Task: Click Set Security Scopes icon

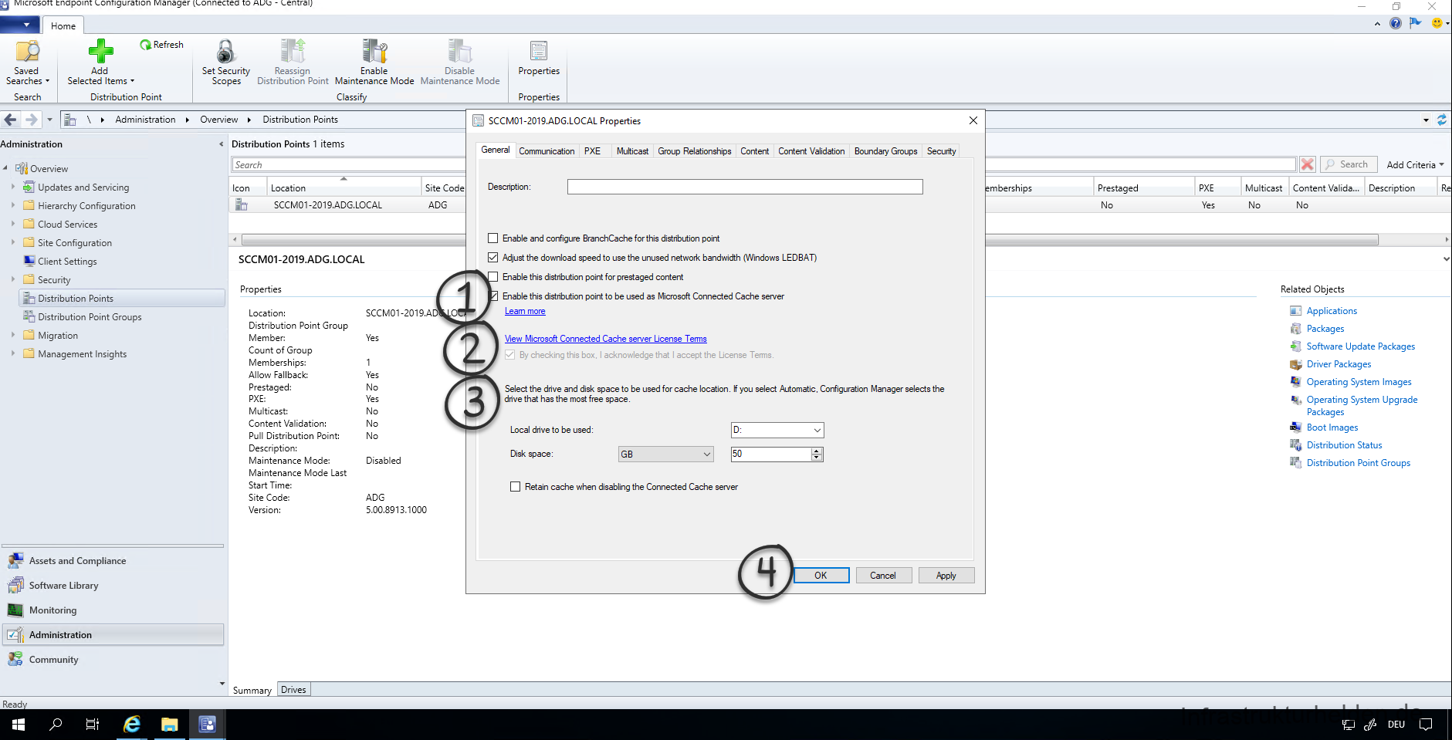Action: [225, 52]
